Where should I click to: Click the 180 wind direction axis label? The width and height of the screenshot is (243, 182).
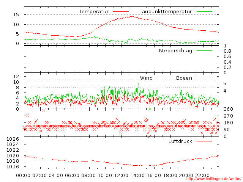(228, 123)
